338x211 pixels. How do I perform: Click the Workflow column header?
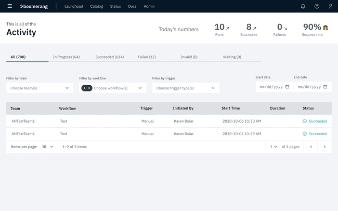pyautogui.click(x=68, y=109)
